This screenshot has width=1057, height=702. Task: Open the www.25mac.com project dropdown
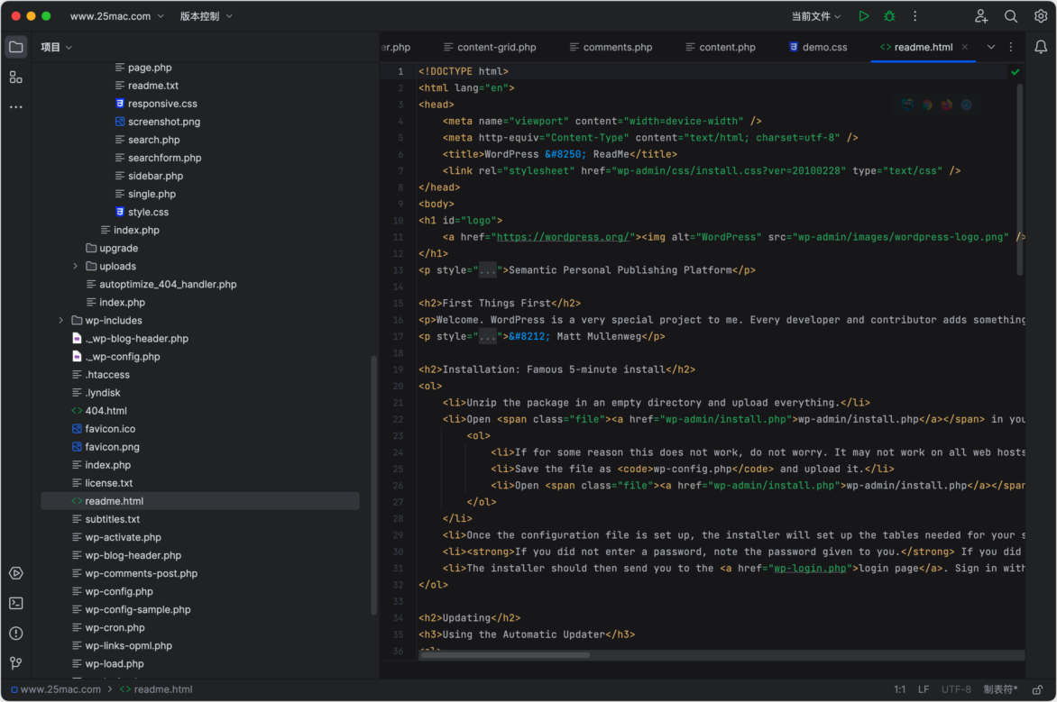coord(116,16)
